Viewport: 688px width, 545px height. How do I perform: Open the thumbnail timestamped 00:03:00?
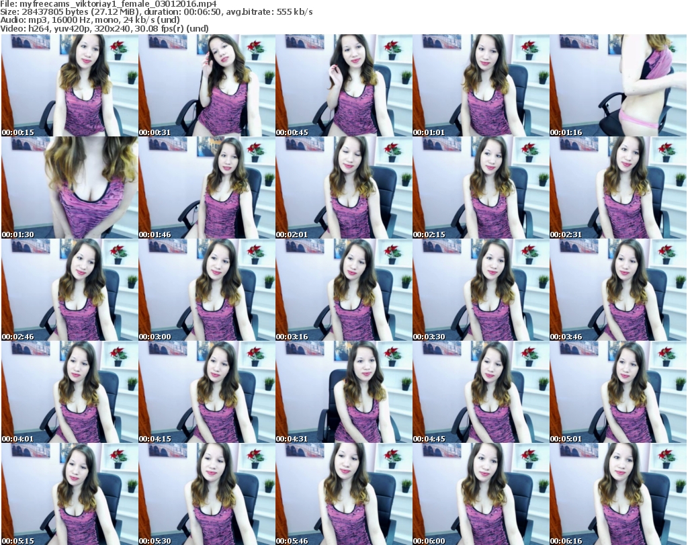pyautogui.click(x=207, y=290)
